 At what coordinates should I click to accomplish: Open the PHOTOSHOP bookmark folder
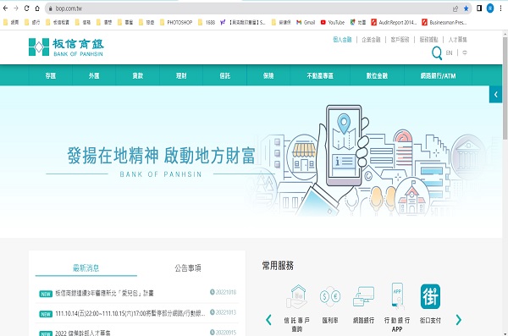point(176,22)
